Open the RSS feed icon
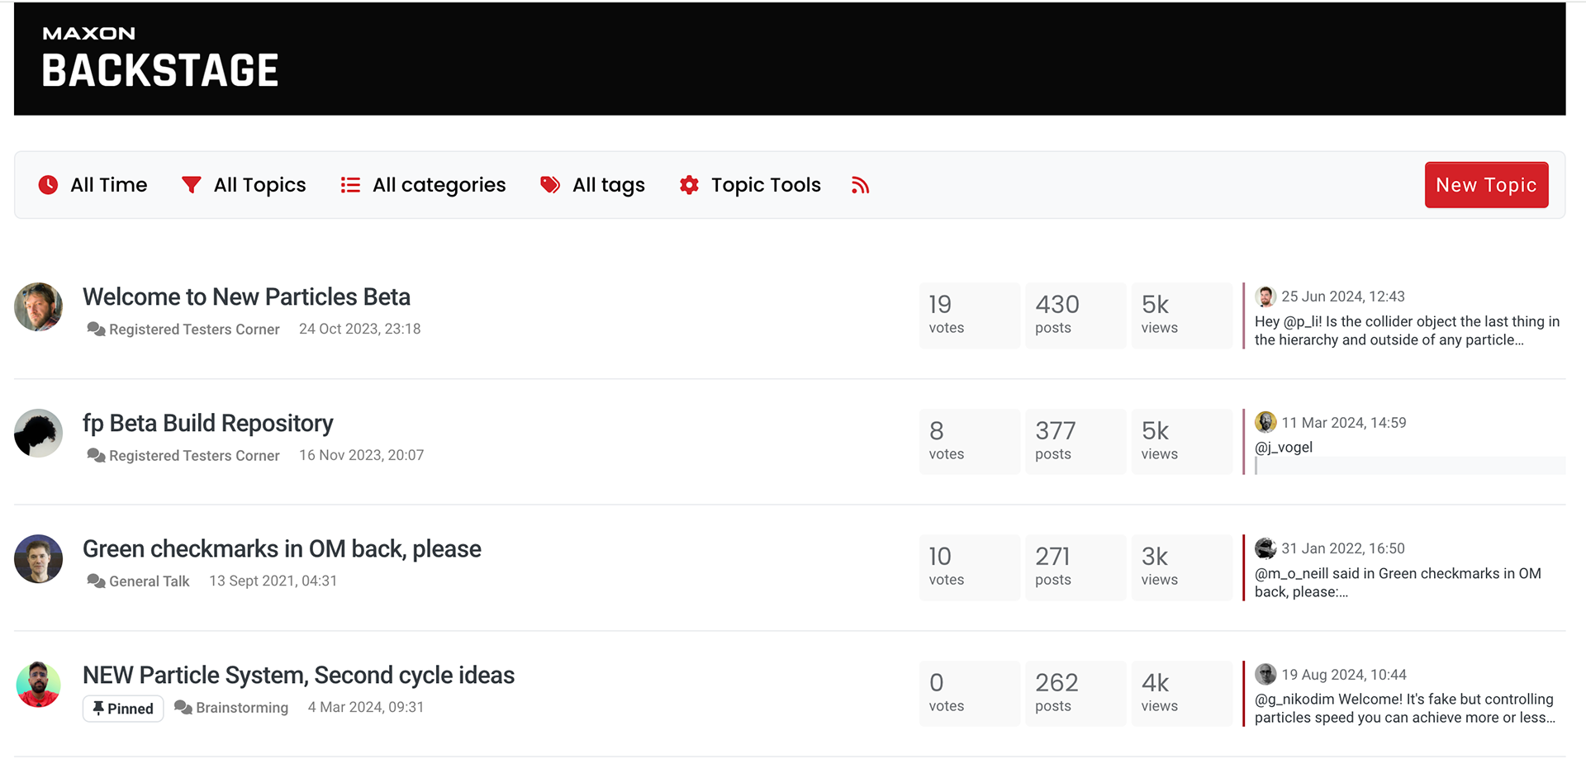 (x=860, y=185)
